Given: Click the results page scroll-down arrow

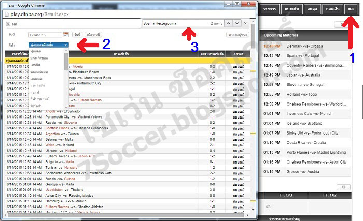Looking at the screenshot, I should pyautogui.click(x=253, y=210).
